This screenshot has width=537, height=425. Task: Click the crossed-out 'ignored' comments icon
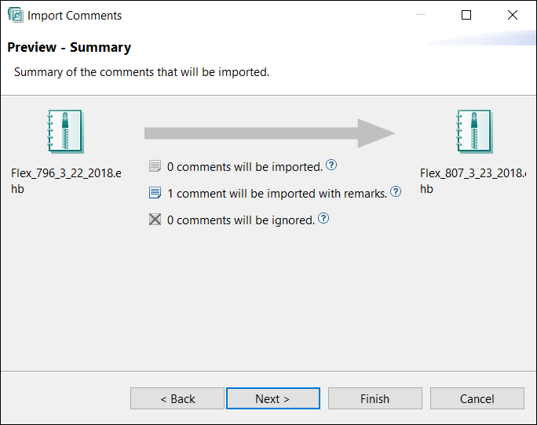point(155,220)
